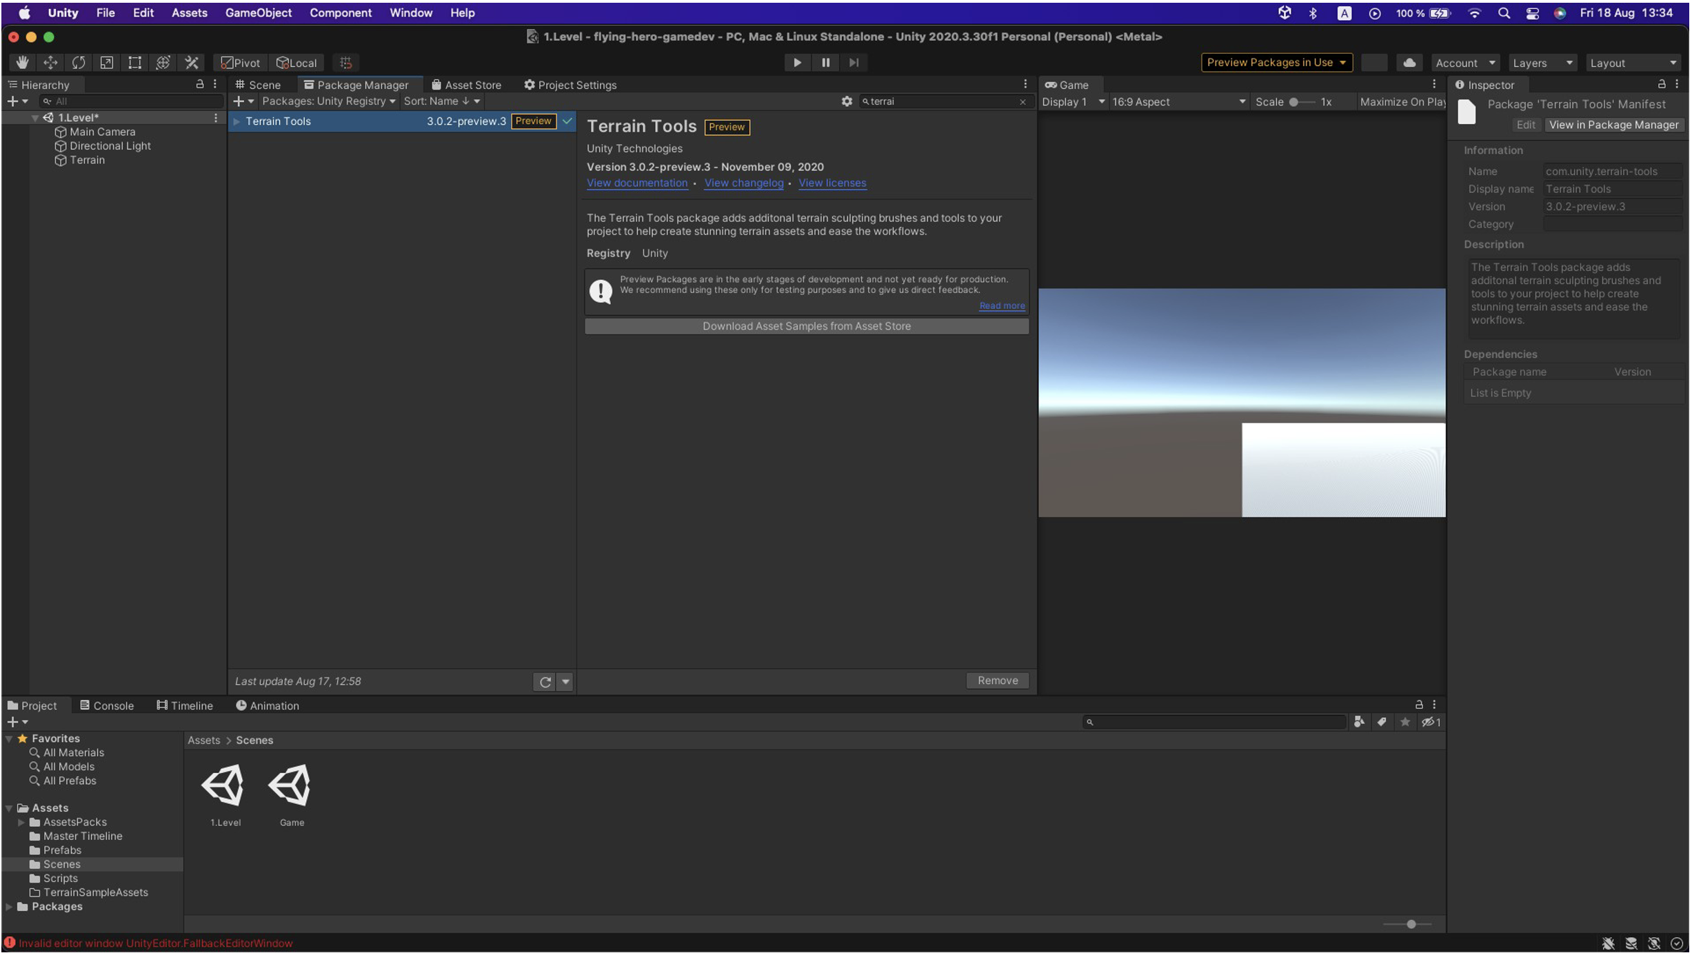Open the debug mode bug icon
The image size is (1692, 953).
click(1608, 943)
